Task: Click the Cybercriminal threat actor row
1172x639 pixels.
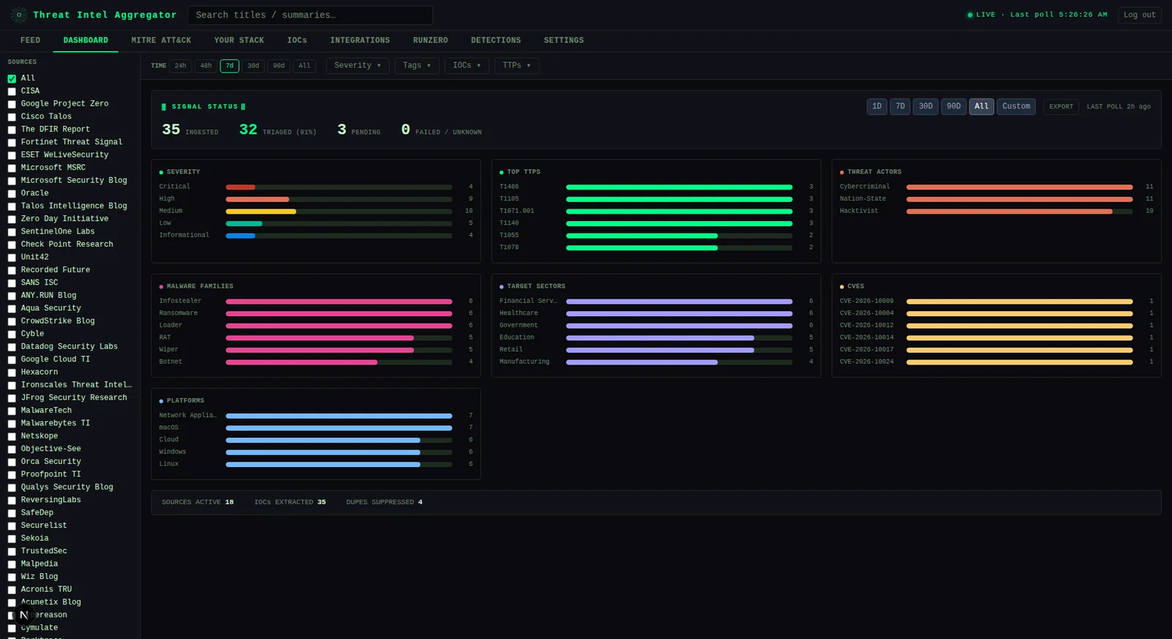Action: point(996,187)
